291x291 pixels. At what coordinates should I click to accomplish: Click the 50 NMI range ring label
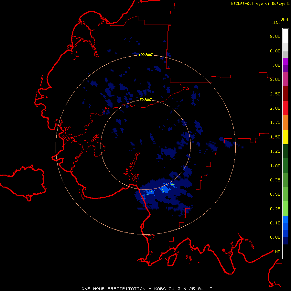145,100
